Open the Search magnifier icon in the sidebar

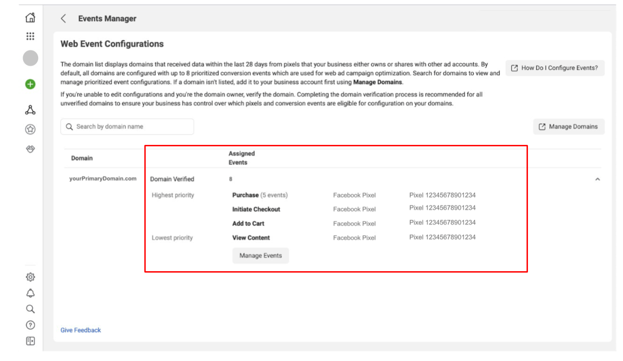(x=30, y=309)
